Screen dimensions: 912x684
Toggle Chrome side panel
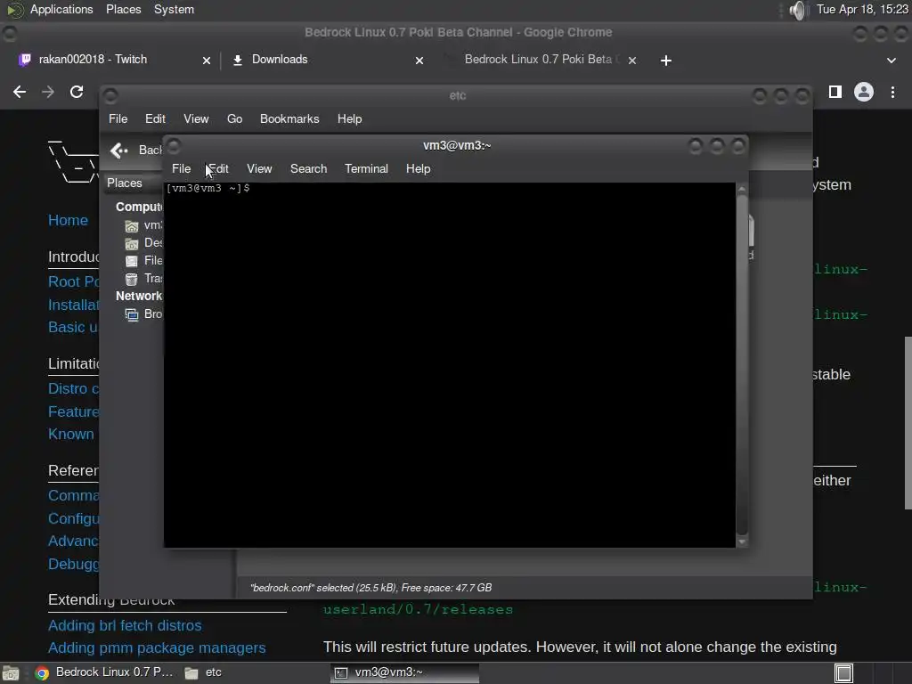[x=835, y=92]
